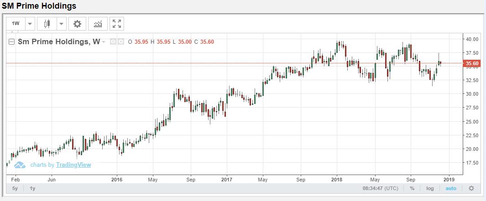
Task: Open the 1W interval dropdown arrow
Action: [x=30, y=24]
